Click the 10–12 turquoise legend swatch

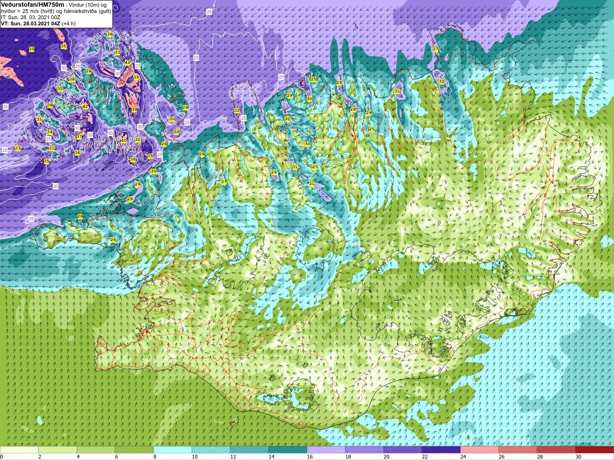[211, 450]
